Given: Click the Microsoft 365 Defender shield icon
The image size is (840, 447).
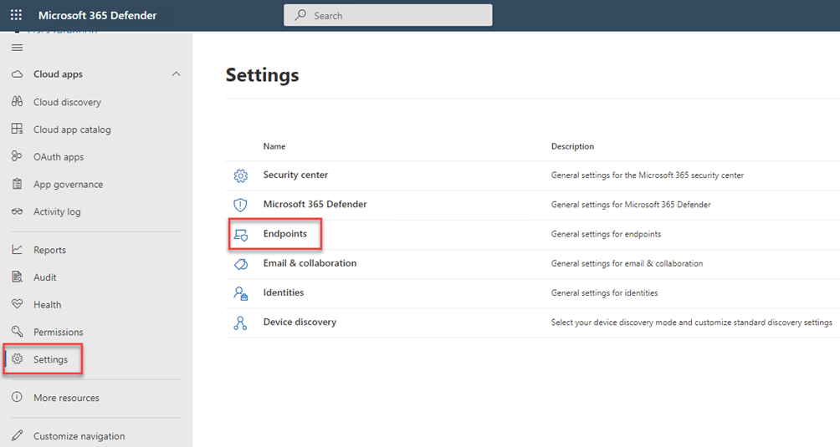Looking at the screenshot, I should (x=240, y=205).
